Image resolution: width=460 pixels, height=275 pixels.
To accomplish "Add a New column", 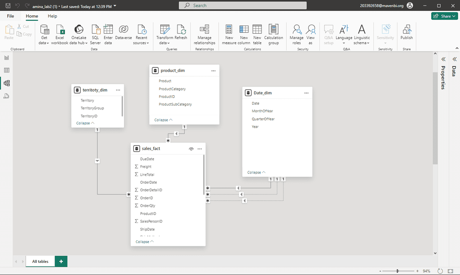I will [x=244, y=35].
